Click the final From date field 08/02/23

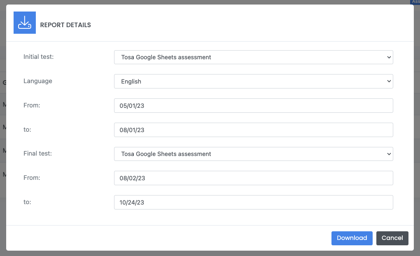(253, 178)
